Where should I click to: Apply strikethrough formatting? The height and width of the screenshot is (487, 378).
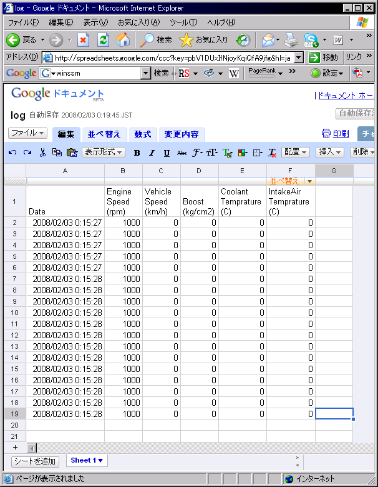tap(182, 153)
